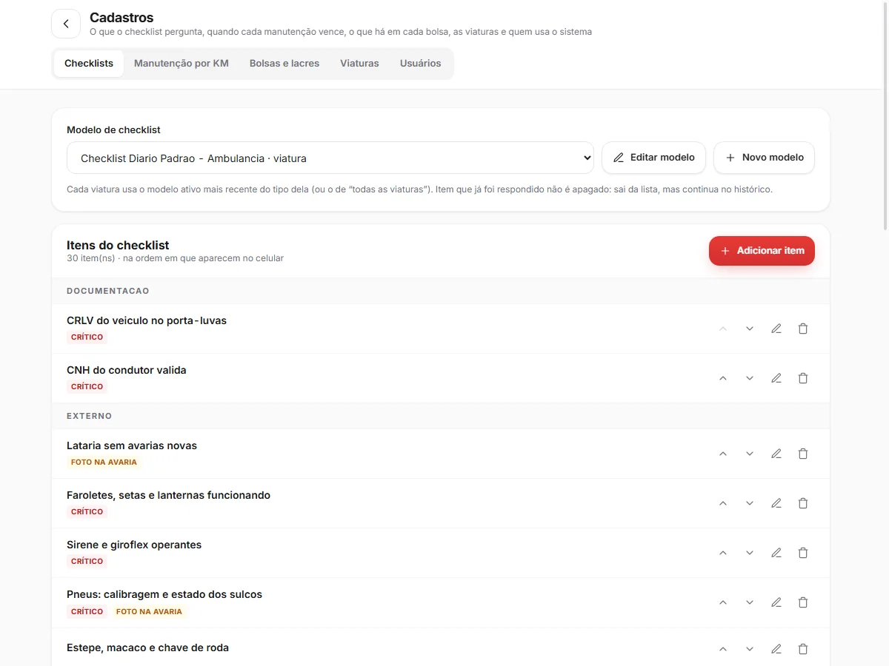The width and height of the screenshot is (889, 666).
Task: Select the 'CRLV do veiculo no porta-luvas' text
Action: coord(147,320)
